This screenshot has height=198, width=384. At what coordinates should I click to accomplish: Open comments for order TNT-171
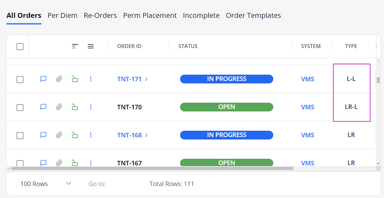pyautogui.click(x=43, y=79)
